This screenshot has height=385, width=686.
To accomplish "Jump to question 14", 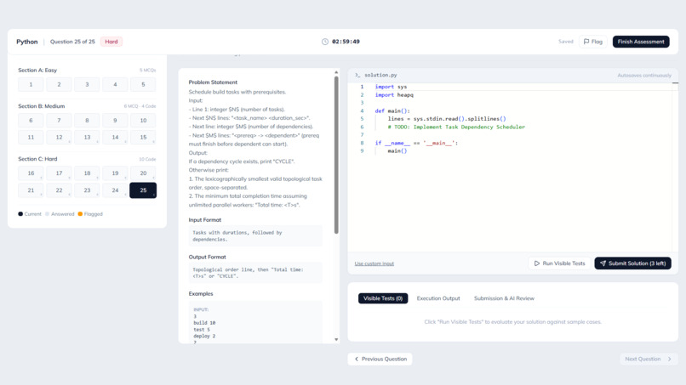I will click(115, 137).
